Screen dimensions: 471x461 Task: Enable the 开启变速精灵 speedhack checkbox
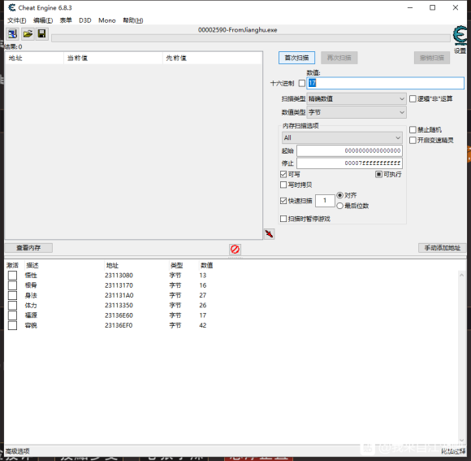(413, 140)
